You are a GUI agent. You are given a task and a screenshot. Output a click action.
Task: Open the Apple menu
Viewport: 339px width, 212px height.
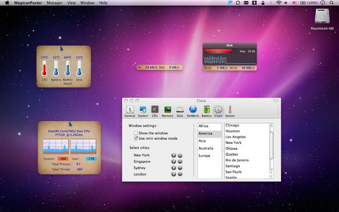tap(7, 3)
